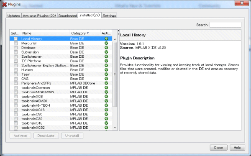
Task: Click the Deactivate button
Action: coord(46,136)
